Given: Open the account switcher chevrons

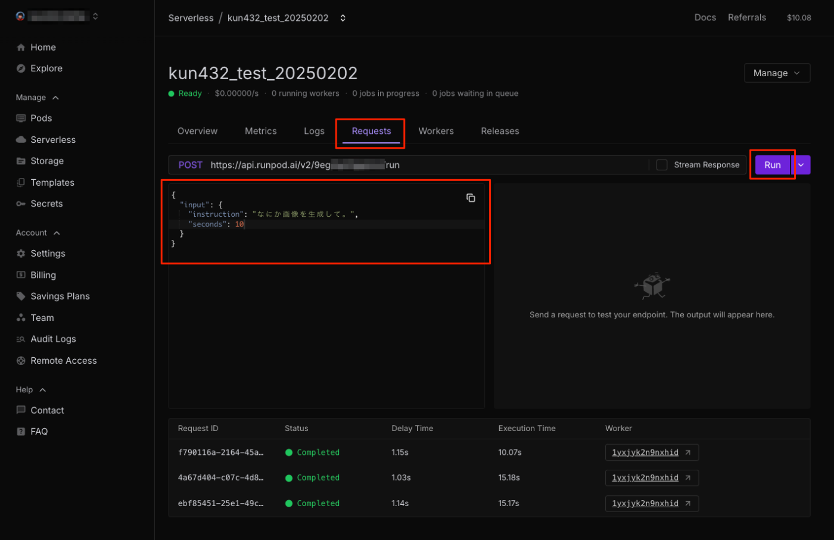Looking at the screenshot, I should tap(95, 17).
